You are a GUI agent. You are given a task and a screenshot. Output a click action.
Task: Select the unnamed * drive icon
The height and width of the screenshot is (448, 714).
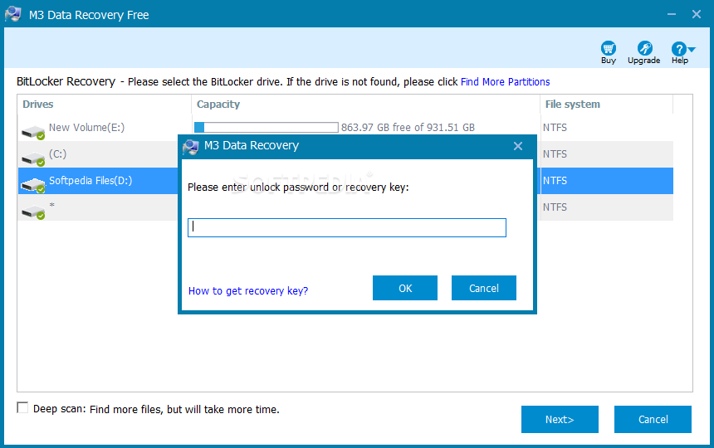click(33, 212)
